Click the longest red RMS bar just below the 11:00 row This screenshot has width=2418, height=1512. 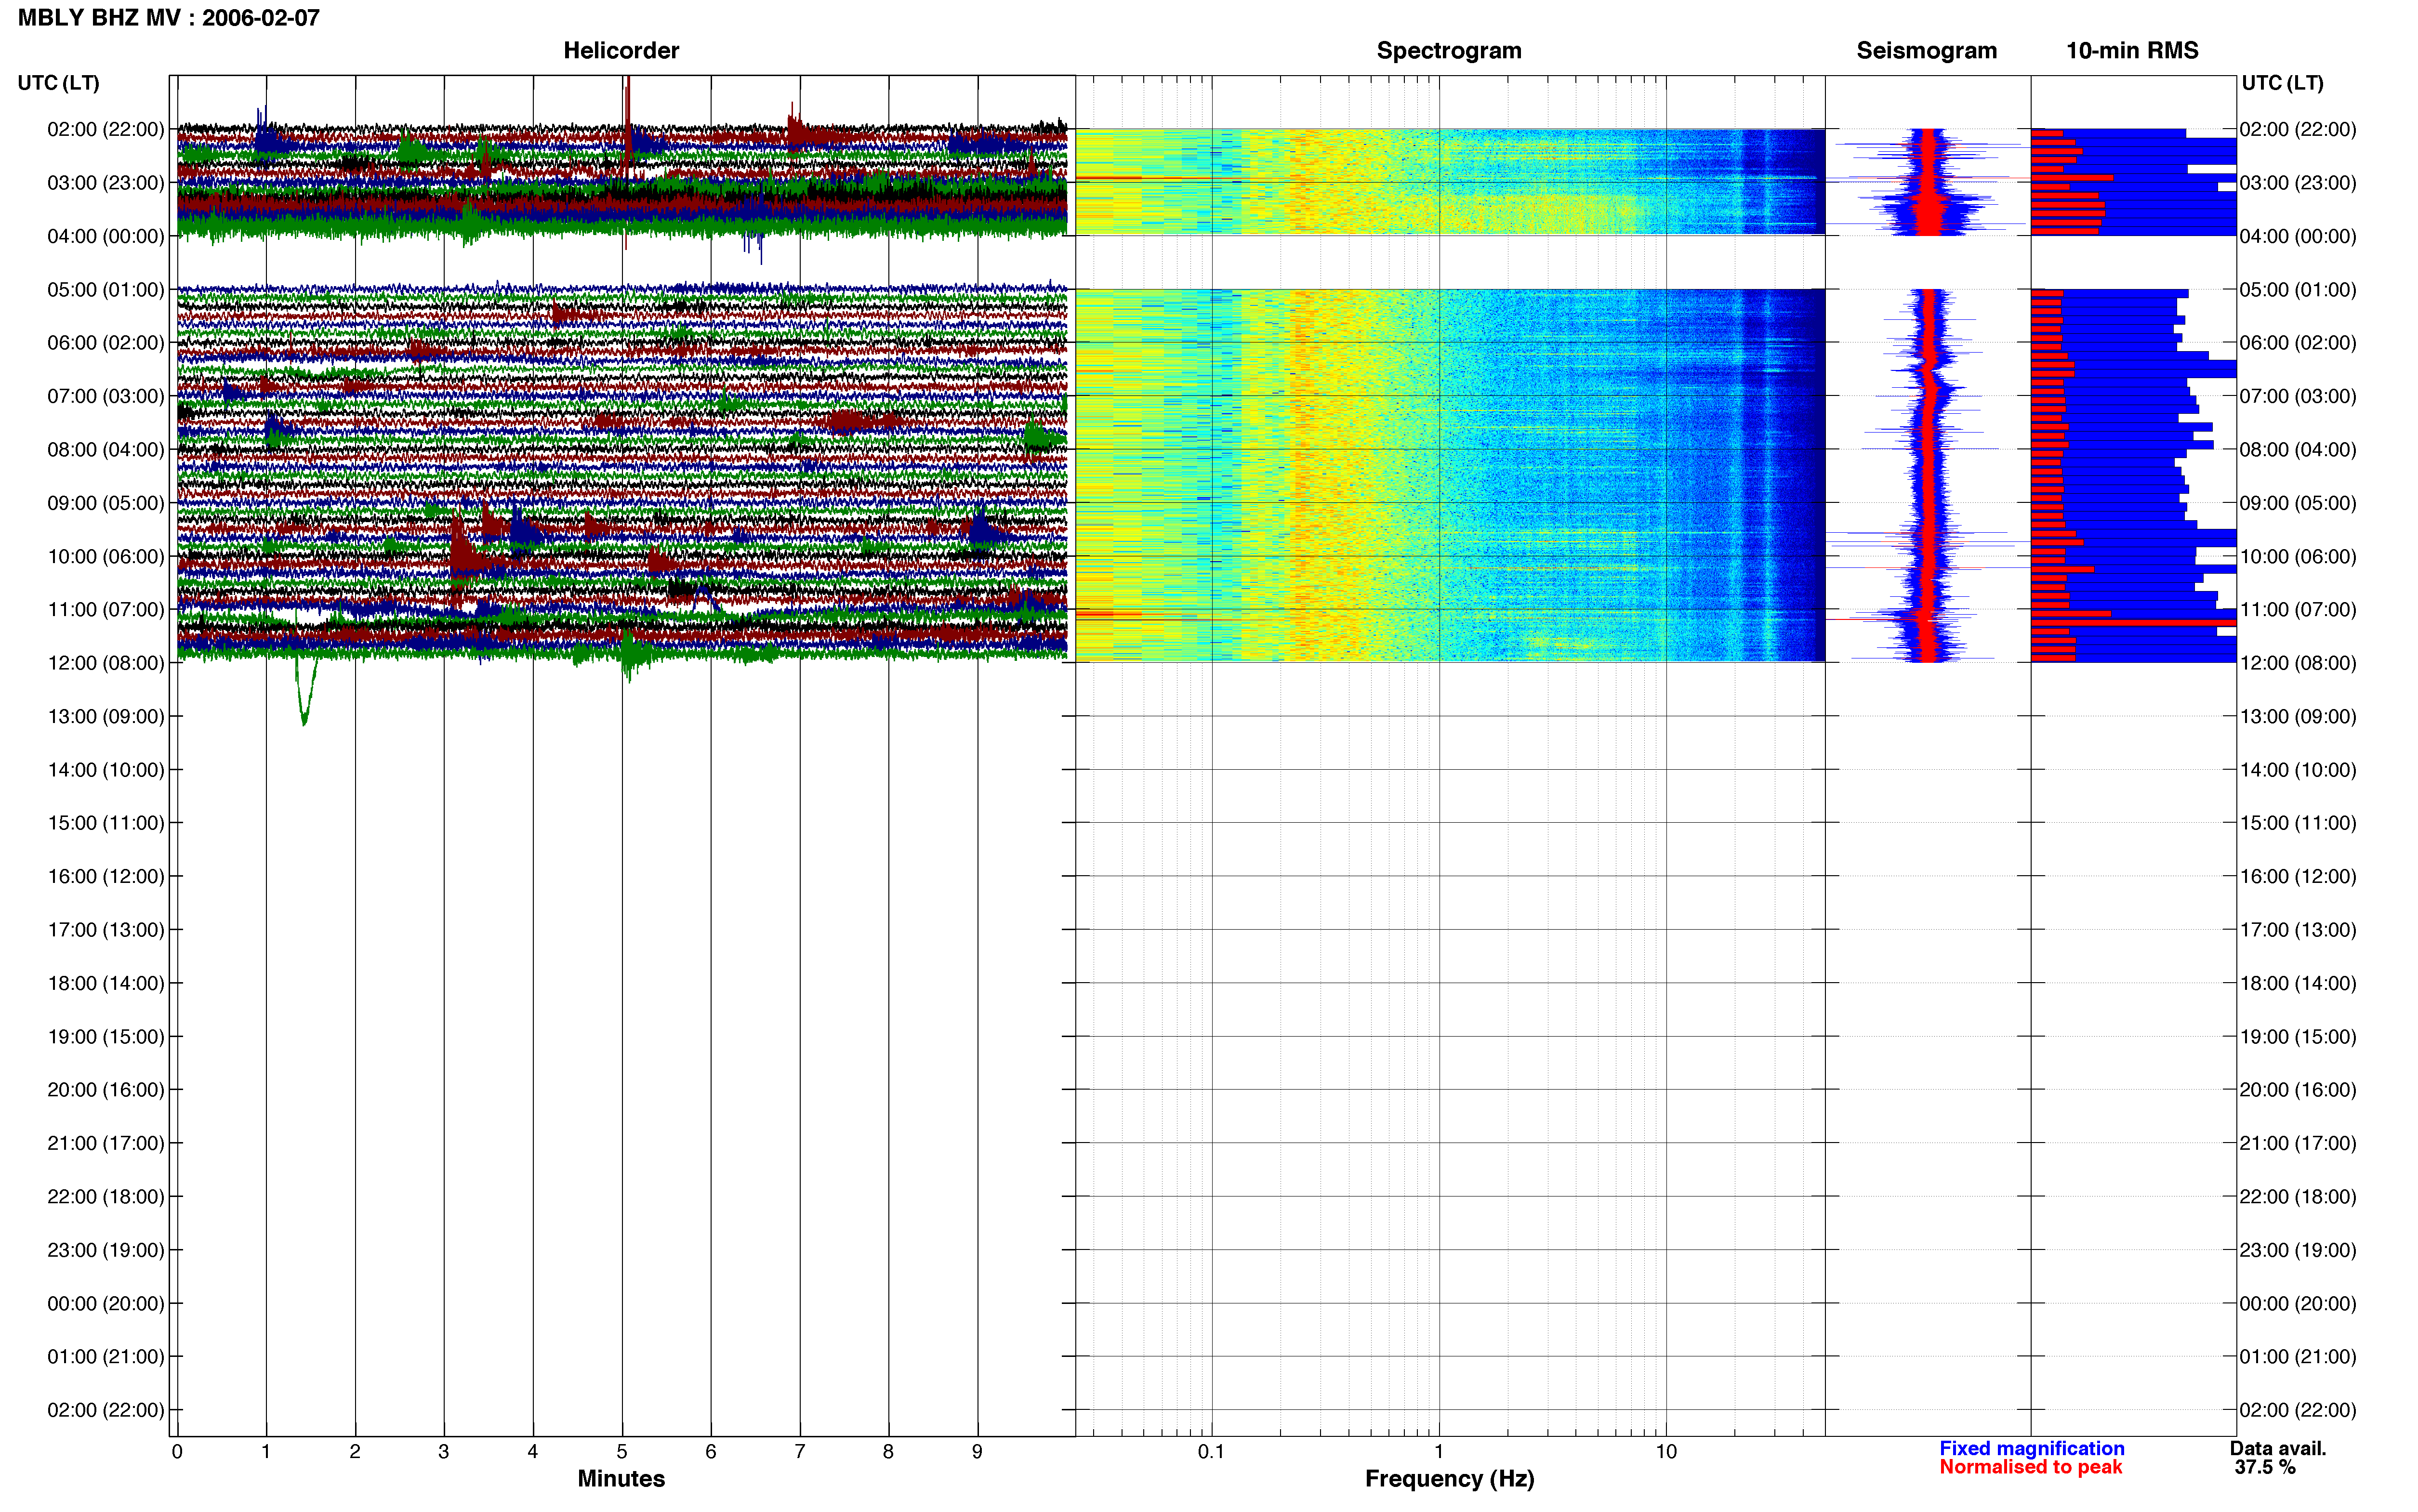coord(2133,623)
